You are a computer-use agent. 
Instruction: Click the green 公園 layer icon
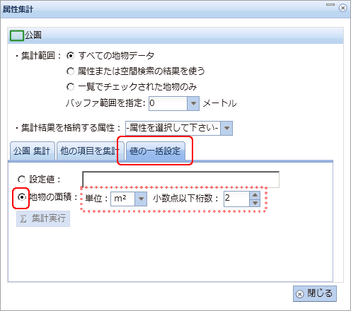click(17, 35)
